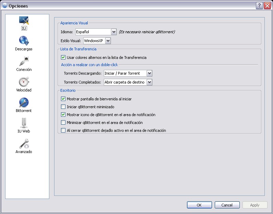Enable Al cerrar qBittorrent dejadlo activo
This screenshot has width=273, height=214.
click(x=63, y=130)
